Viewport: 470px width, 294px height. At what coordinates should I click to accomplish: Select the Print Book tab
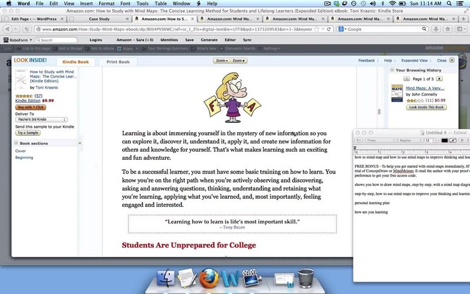pyautogui.click(x=118, y=62)
